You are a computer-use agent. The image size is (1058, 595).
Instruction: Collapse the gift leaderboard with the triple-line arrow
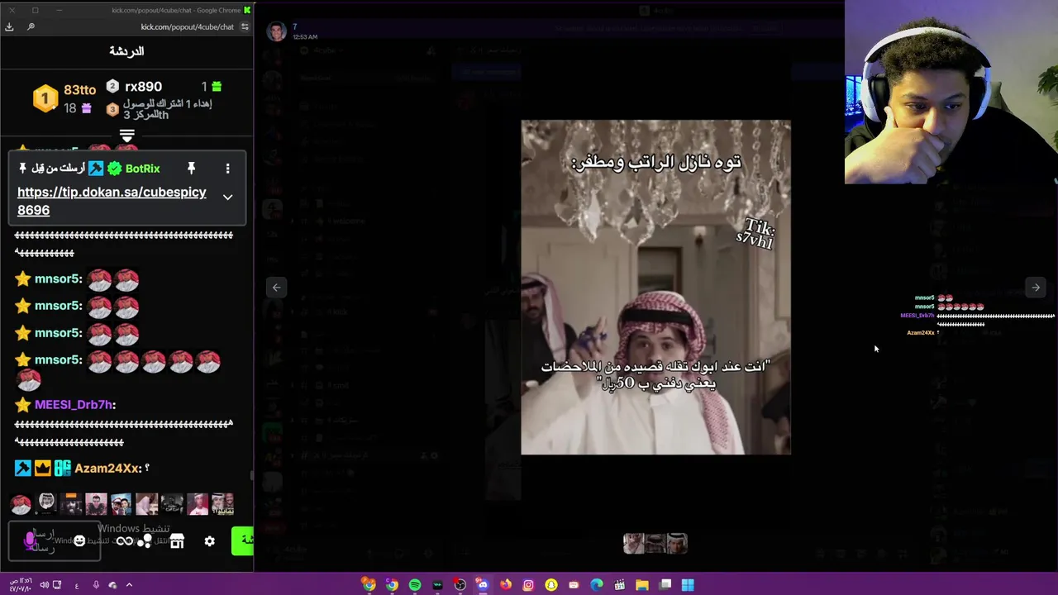(126, 135)
